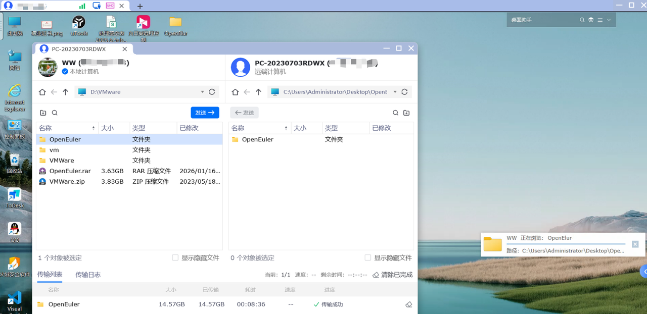
Task: Erase the OpenEuler transfer record
Action: tap(409, 304)
